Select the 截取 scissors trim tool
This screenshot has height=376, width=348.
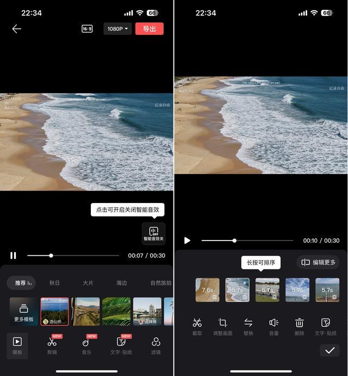point(197,323)
